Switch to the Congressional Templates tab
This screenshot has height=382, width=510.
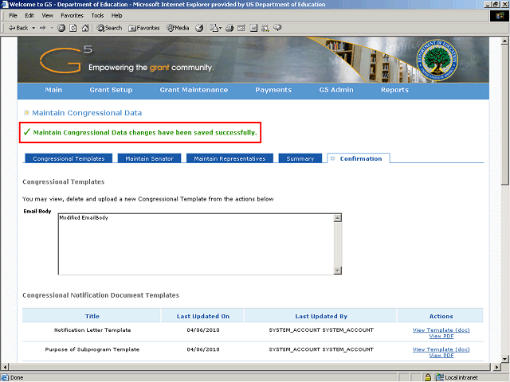pos(69,158)
